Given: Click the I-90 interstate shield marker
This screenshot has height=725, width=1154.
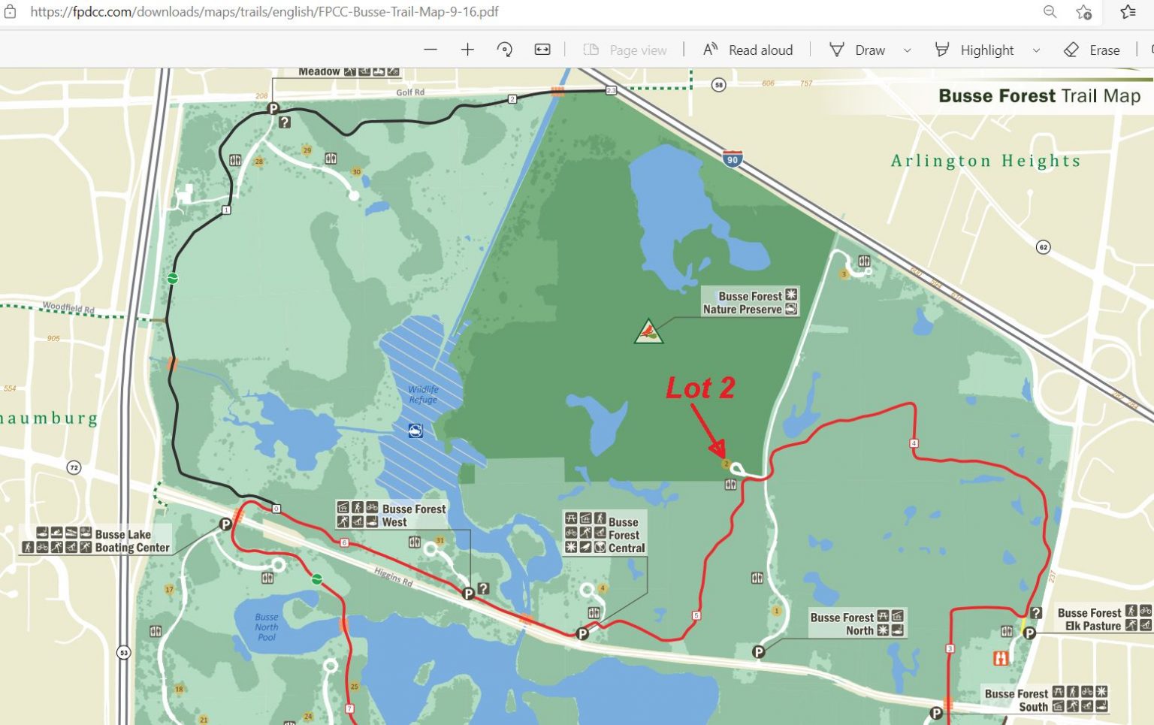Looking at the screenshot, I should point(733,159).
